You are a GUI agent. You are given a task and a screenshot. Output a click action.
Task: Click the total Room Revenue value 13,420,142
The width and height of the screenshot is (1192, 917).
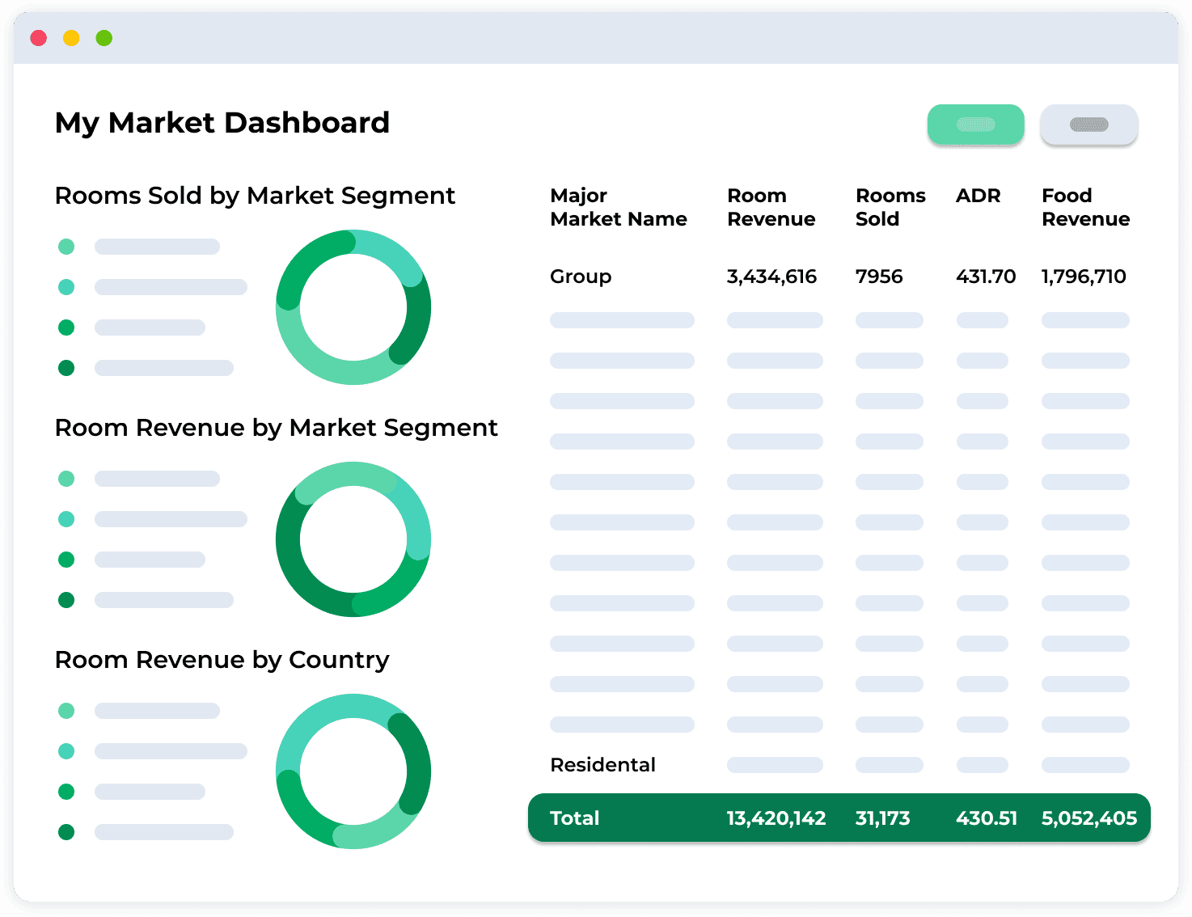click(776, 818)
